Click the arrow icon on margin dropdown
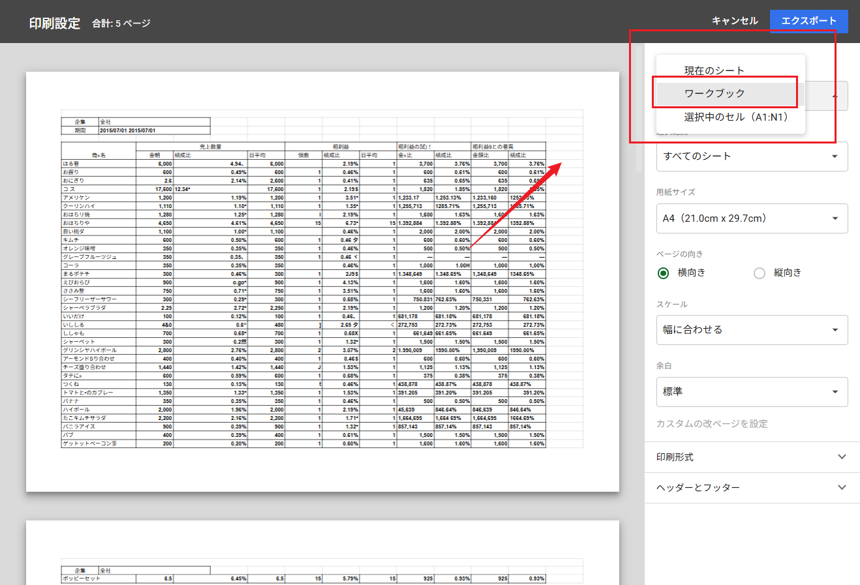860x585 pixels. (x=835, y=392)
